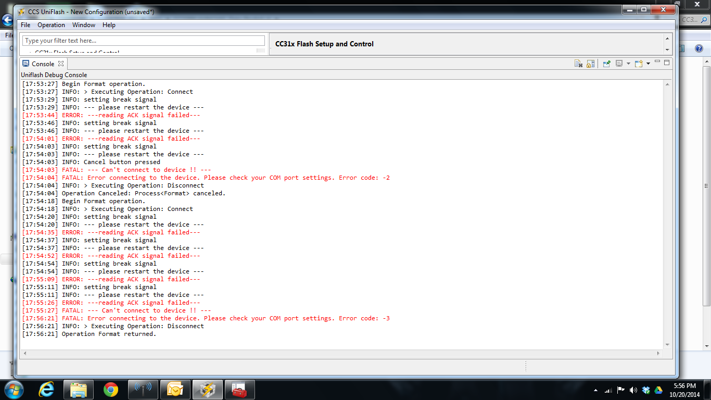Clear the Uniflash Debug Console output
711x400 pixels.
tap(578, 64)
